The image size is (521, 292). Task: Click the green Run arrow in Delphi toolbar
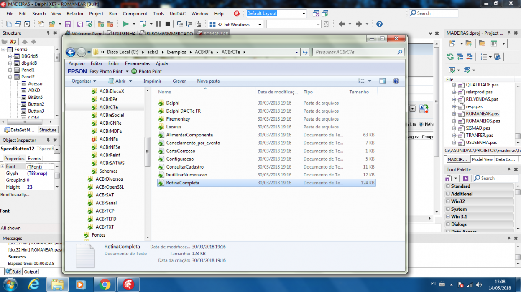tap(125, 24)
